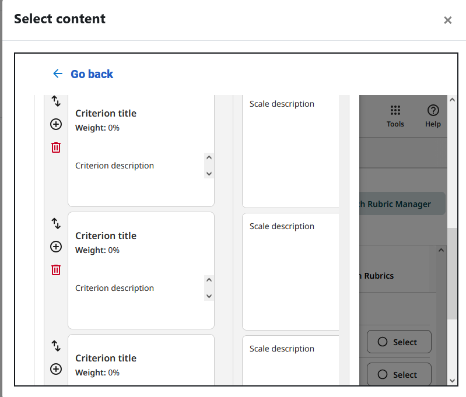Viewport: 466px width, 397px height.
Task: Open the Tools grid menu
Action: click(x=395, y=115)
